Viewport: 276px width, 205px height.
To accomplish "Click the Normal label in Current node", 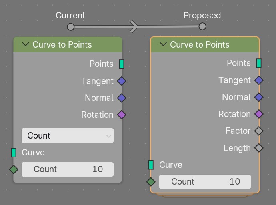I will click(x=99, y=98).
